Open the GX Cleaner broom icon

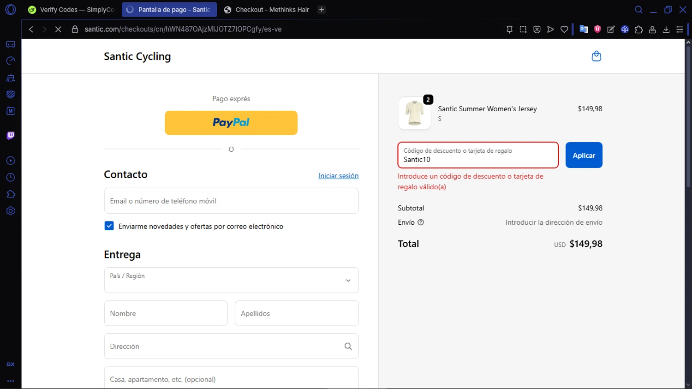[11, 78]
